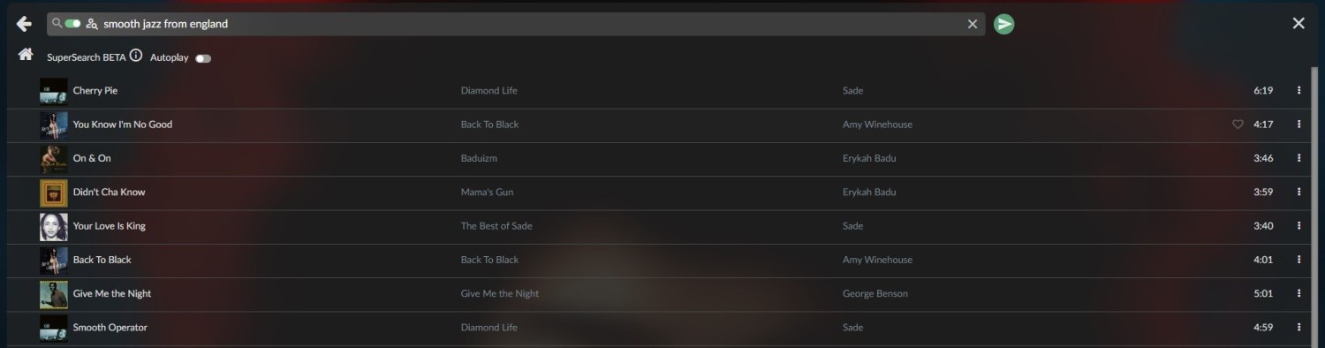Open three-dot menu for Give Me the Night track
Viewport: 1325px width, 348px height.
tap(1298, 293)
